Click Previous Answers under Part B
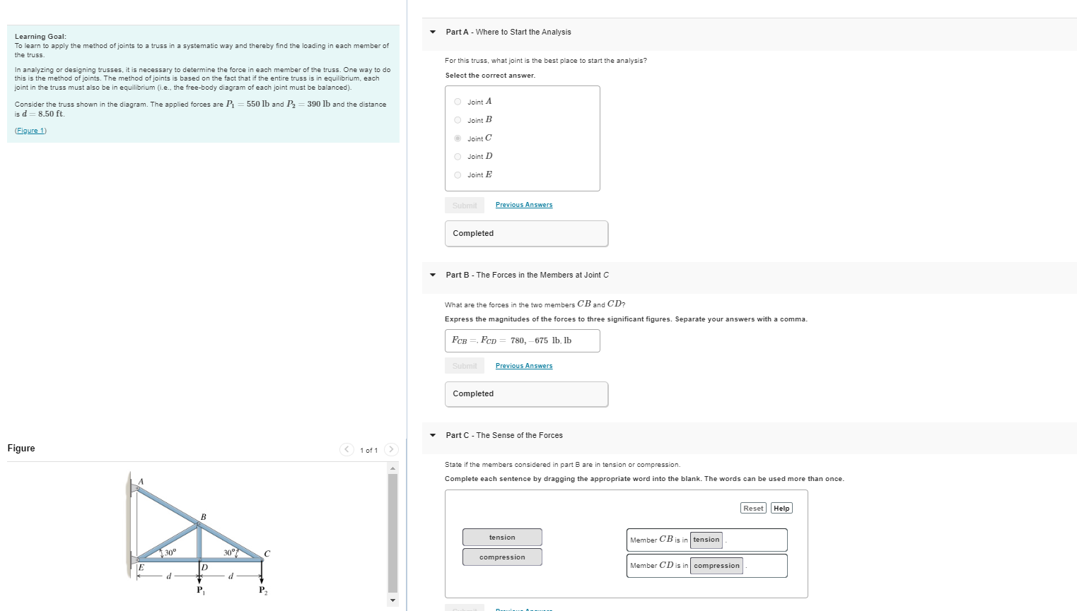This screenshot has height=611, width=1077. [x=523, y=365]
